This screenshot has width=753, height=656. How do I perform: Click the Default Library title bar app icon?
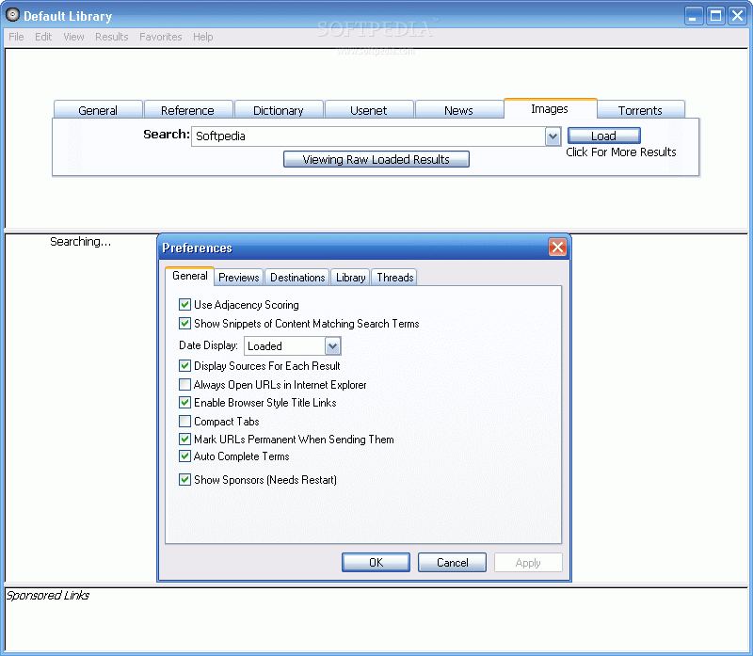12,15
